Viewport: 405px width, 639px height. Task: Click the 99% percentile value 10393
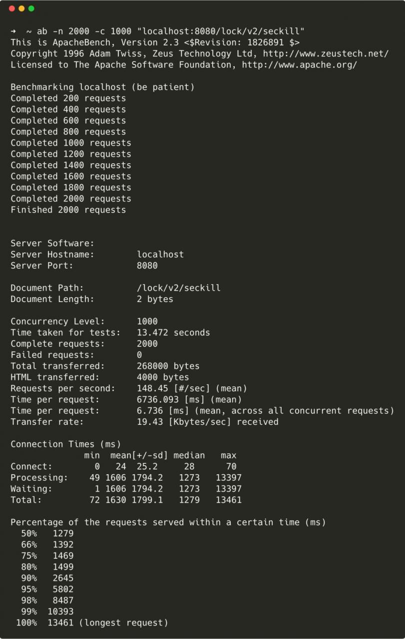coord(60,612)
